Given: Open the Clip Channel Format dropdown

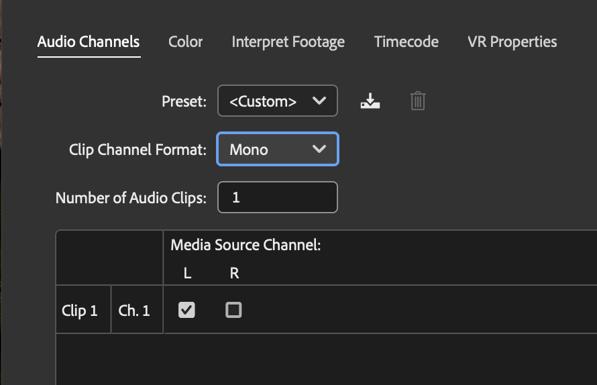Looking at the screenshot, I should point(278,150).
